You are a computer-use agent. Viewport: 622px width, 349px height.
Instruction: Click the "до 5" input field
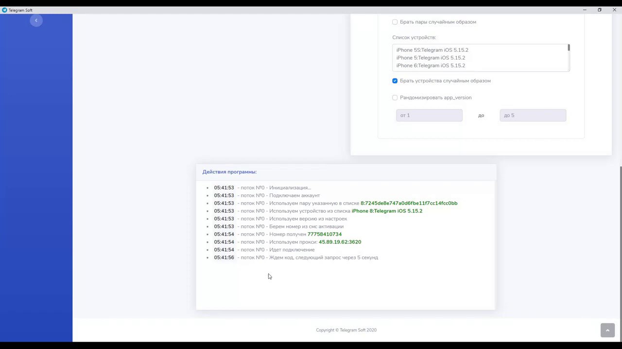click(x=533, y=115)
